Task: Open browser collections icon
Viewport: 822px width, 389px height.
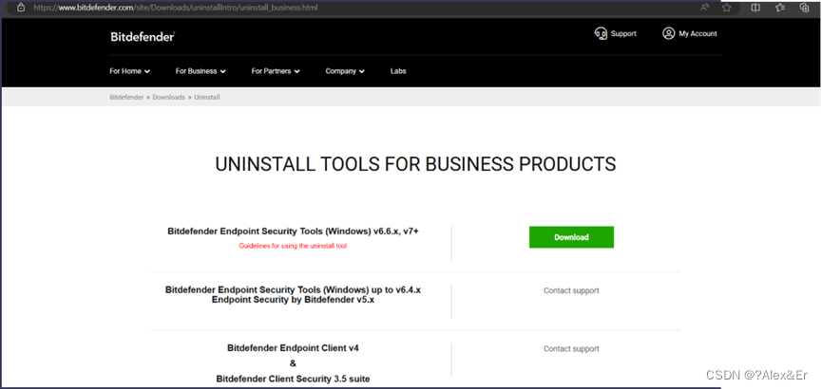Action: coord(804,8)
